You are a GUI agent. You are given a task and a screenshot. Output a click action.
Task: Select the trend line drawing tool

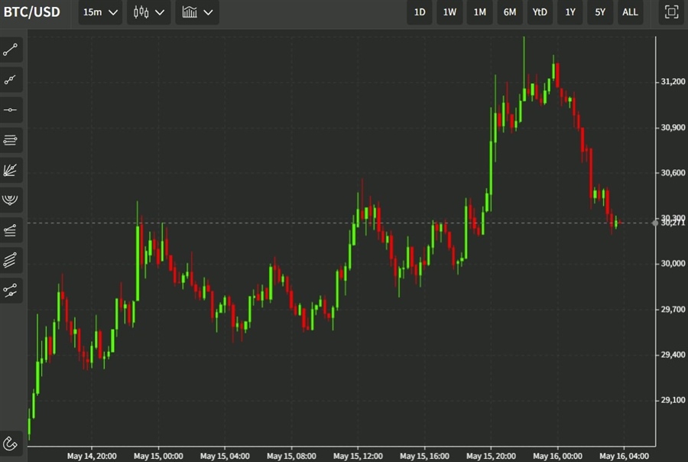point(11,50)
